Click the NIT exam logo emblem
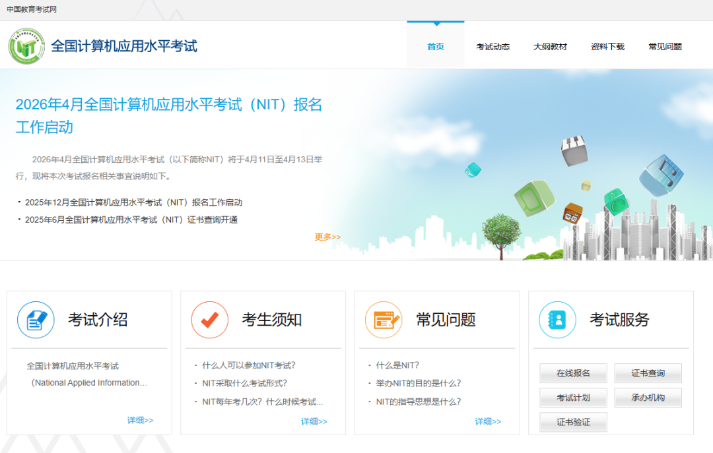 point(26,46)
